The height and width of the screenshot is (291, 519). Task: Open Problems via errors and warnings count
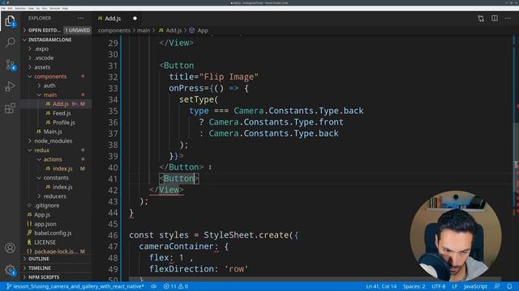tap(176, 286)
